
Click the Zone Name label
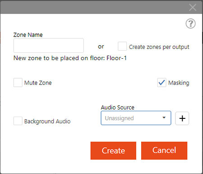[x=28, y=35]
